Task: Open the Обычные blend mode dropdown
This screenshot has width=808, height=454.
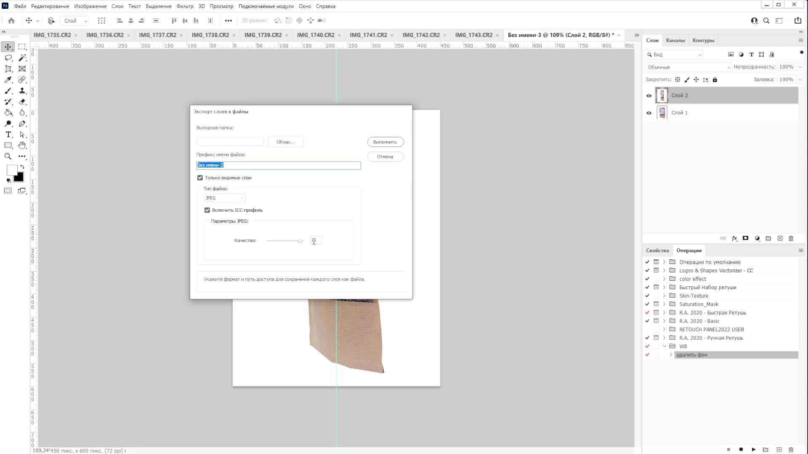Action: pyautogui.click(x=688, y=67)
